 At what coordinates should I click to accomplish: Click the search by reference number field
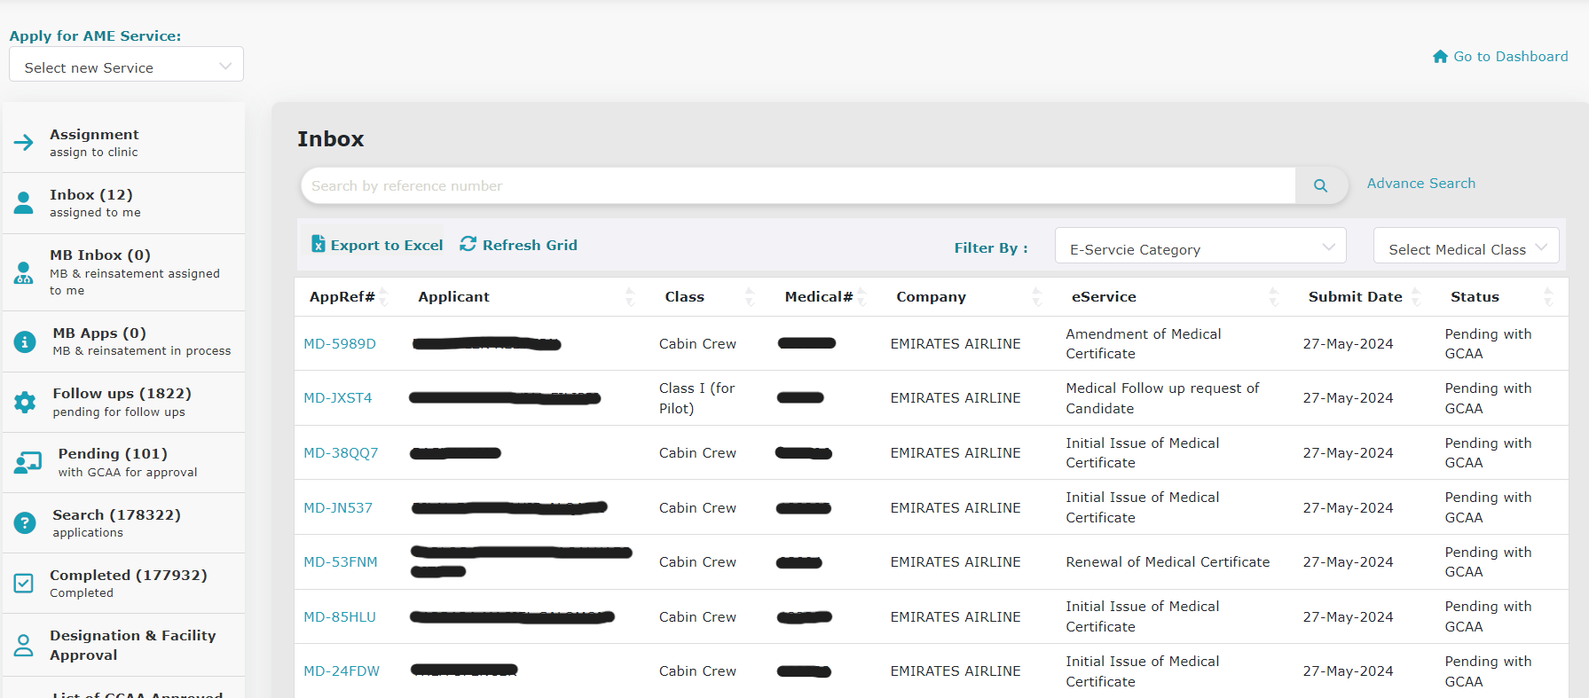797,186
